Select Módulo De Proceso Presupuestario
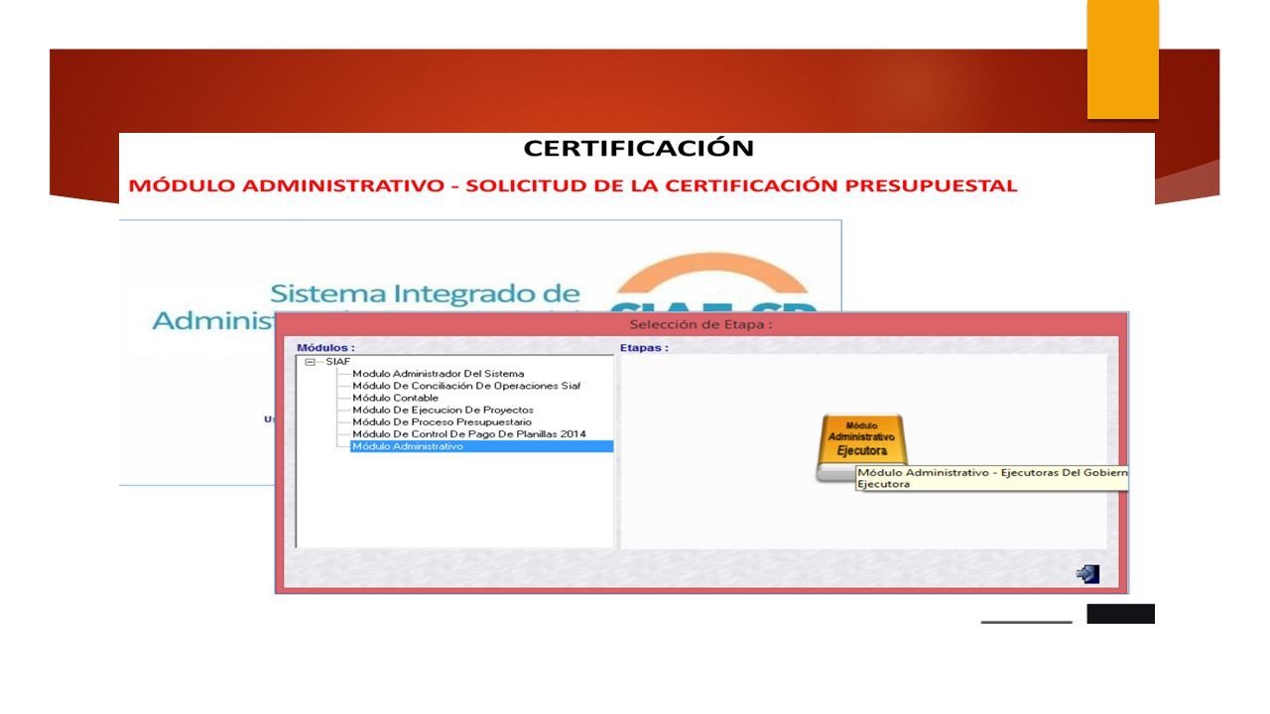This screenshot has width=1270, height=714. (x=442, y=421)
